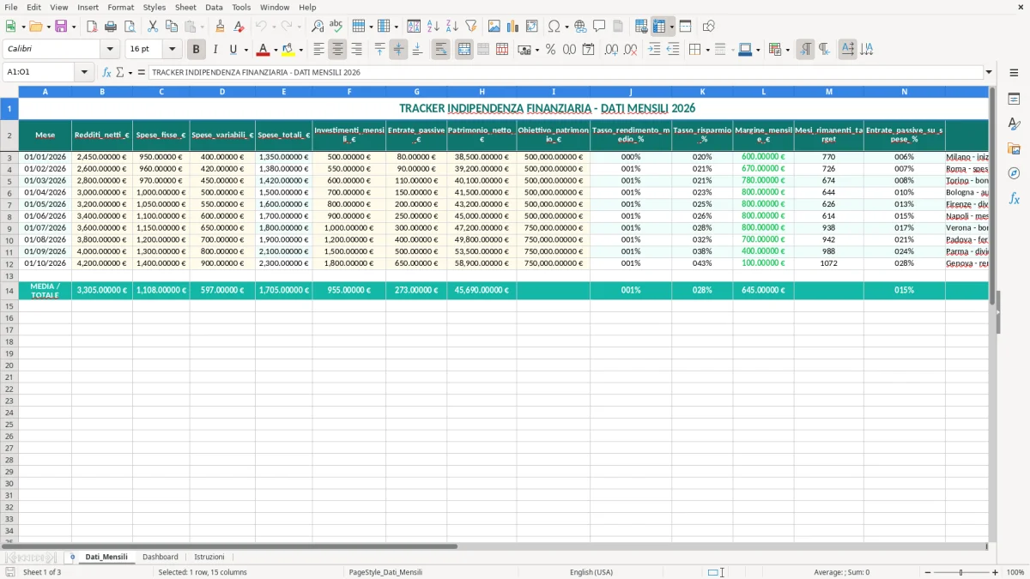Insert an image

pyautogui.click(x=494, y=27)
